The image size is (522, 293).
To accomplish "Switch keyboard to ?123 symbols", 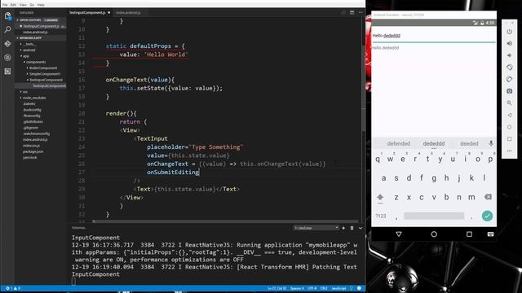I will [x=381, y=216].
